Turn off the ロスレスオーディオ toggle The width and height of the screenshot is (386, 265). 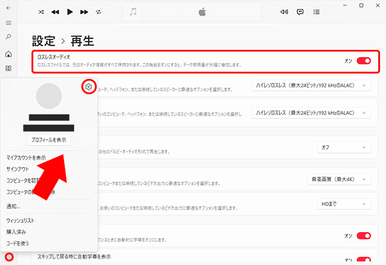coord(364,60)
